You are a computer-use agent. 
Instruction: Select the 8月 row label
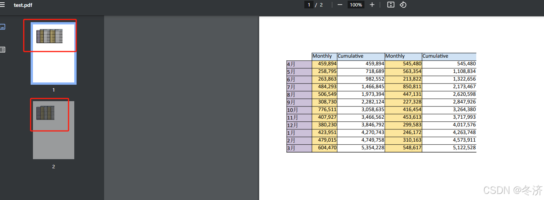[291, 95]
